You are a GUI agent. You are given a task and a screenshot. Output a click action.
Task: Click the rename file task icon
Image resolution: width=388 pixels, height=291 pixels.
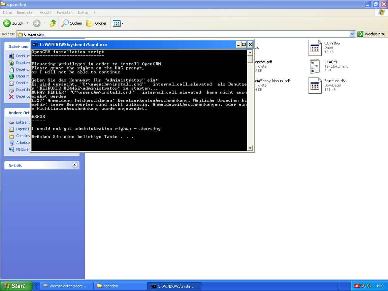pos(11,56)
